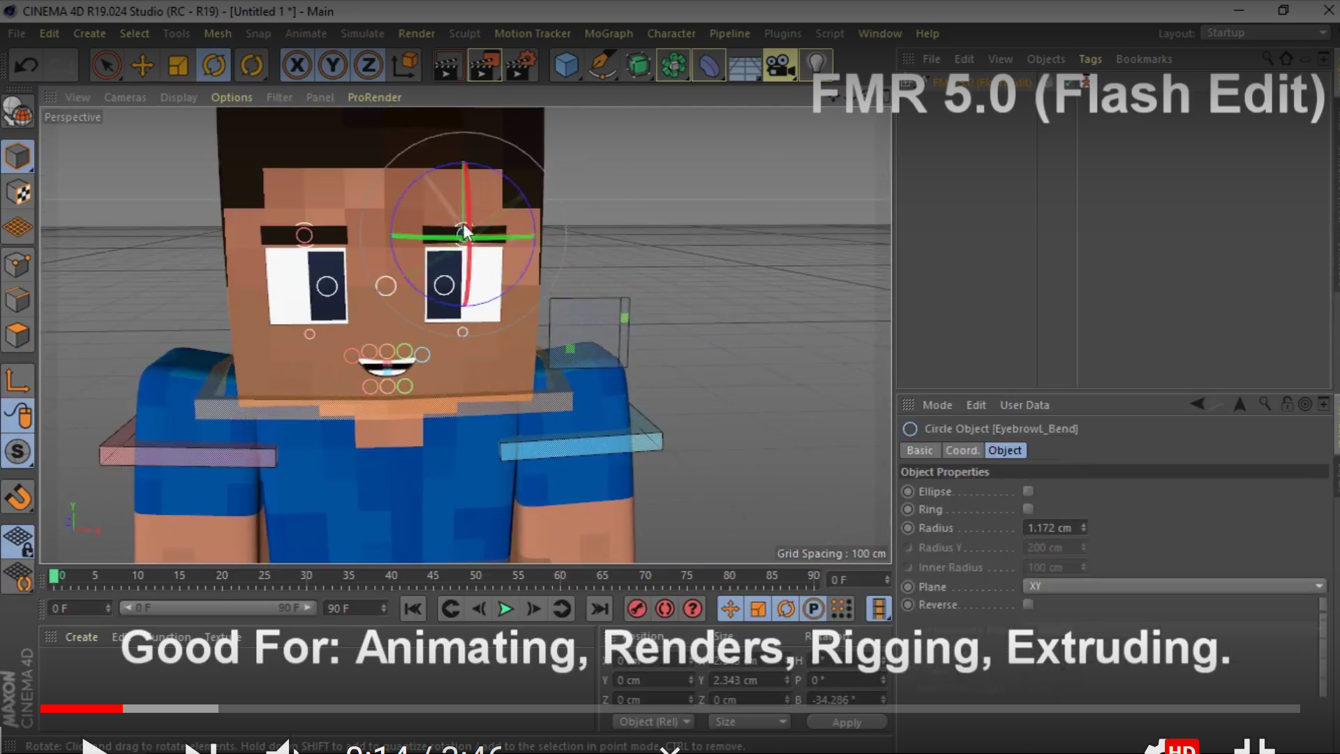Toggle Z axis lock
This screenshot has width=1340, height=754.
click(x=368, y=66)
